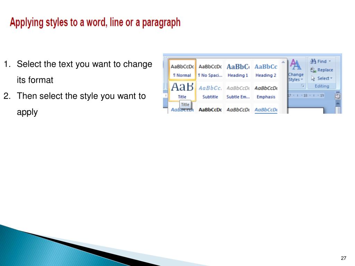The image size is (355, 266).
Task: Apply the Heading 1 style
Action: pos(238,70)
